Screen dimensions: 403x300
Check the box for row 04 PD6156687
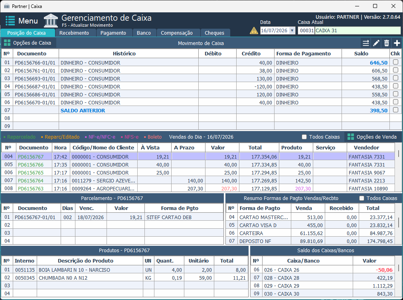pos(395,86)
